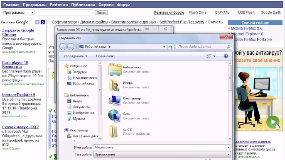285x160 pixels.
Task: Open the Программы search category dropdown
Action: click(x=18, y=12)
